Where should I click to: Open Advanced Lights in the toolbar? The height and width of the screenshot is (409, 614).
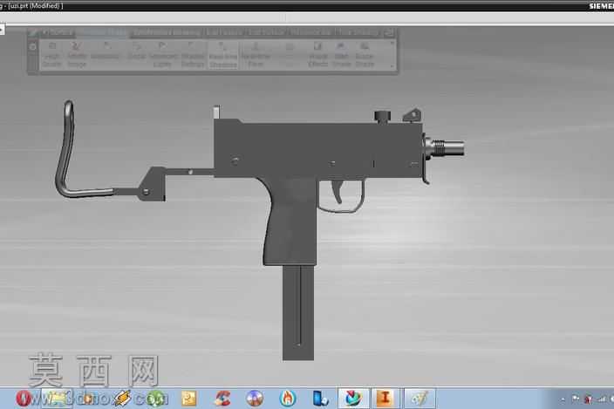tap(162, 54)
